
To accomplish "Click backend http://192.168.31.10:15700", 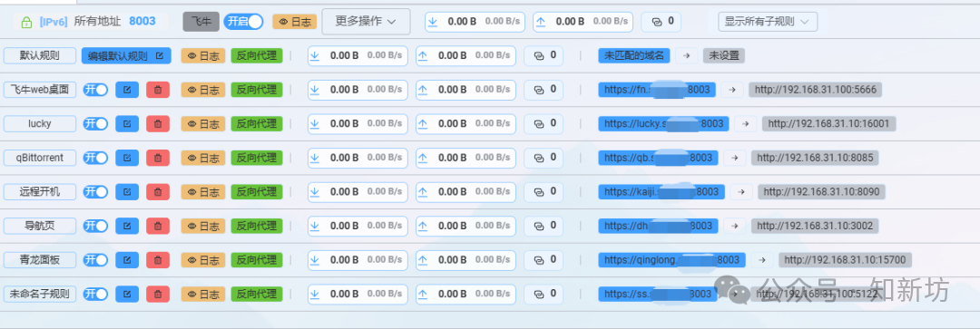I will click(846, 260).
